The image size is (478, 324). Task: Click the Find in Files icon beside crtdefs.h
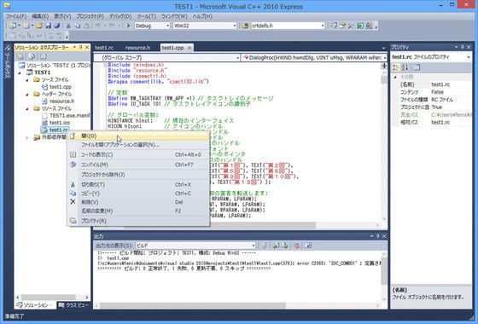coord(245,26)
